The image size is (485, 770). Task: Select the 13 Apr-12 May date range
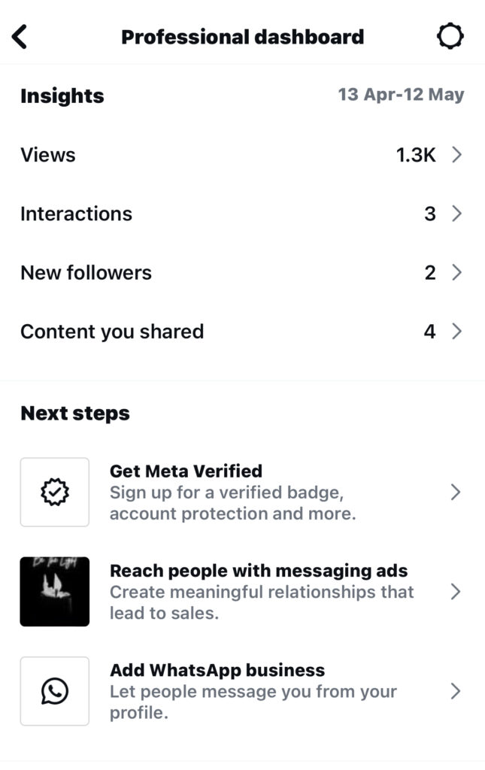(401, 94)
